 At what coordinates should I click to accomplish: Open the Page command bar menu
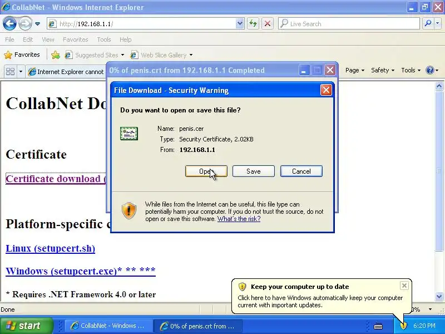coord(355,70)
